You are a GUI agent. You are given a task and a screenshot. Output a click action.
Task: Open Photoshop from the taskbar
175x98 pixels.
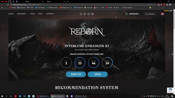(24, 96)
